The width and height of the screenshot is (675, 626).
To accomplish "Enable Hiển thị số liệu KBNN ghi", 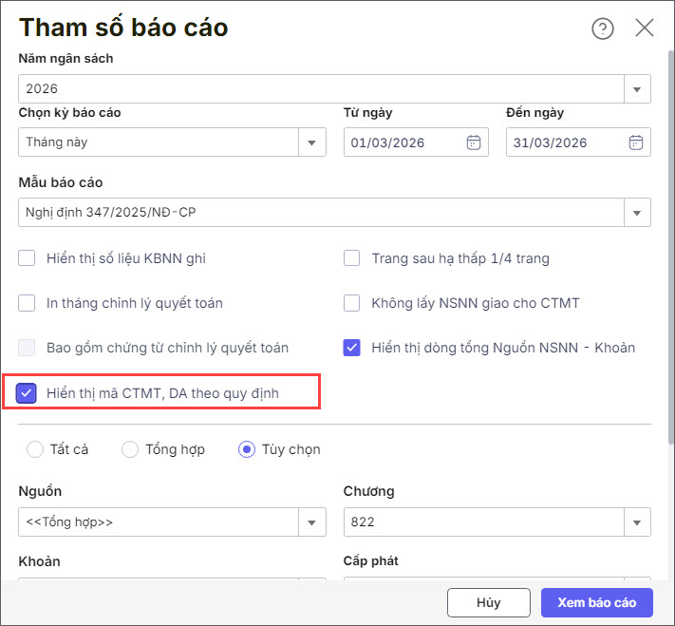I will 28,258.
